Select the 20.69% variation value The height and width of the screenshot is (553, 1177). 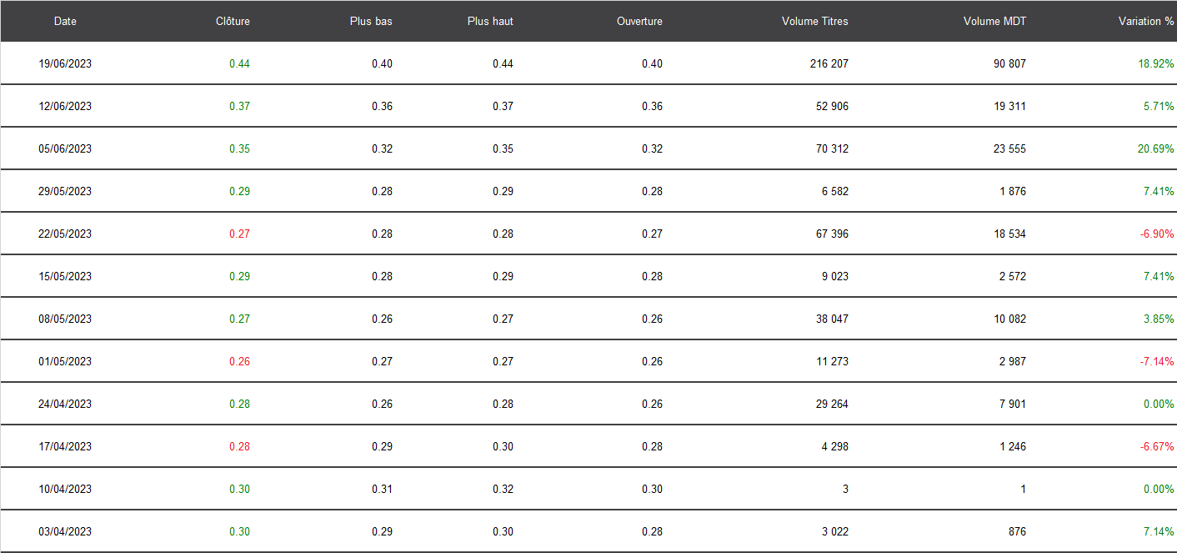tap(1156, 148)
